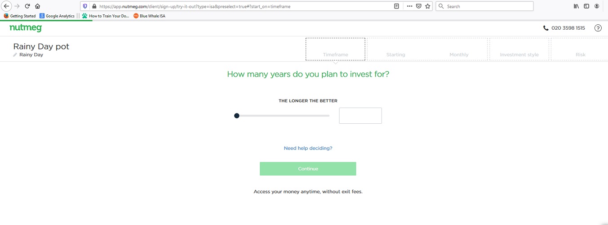Select the Investment style step tab
The width and height of the screenshot is (608, 225).
click(x=519, y=49)
